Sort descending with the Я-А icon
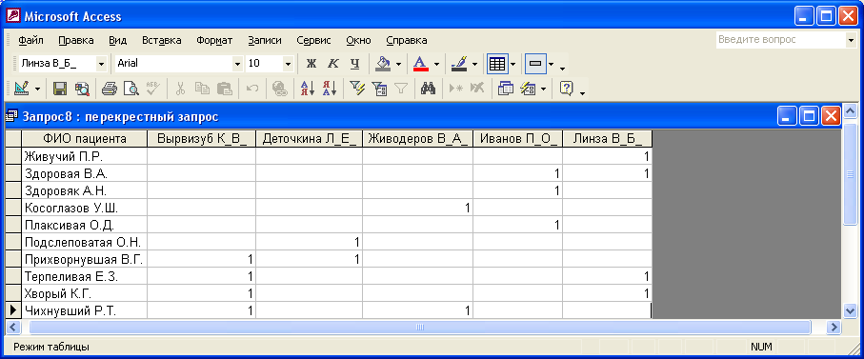Screen dimensions: 864x359 [329, 89]
